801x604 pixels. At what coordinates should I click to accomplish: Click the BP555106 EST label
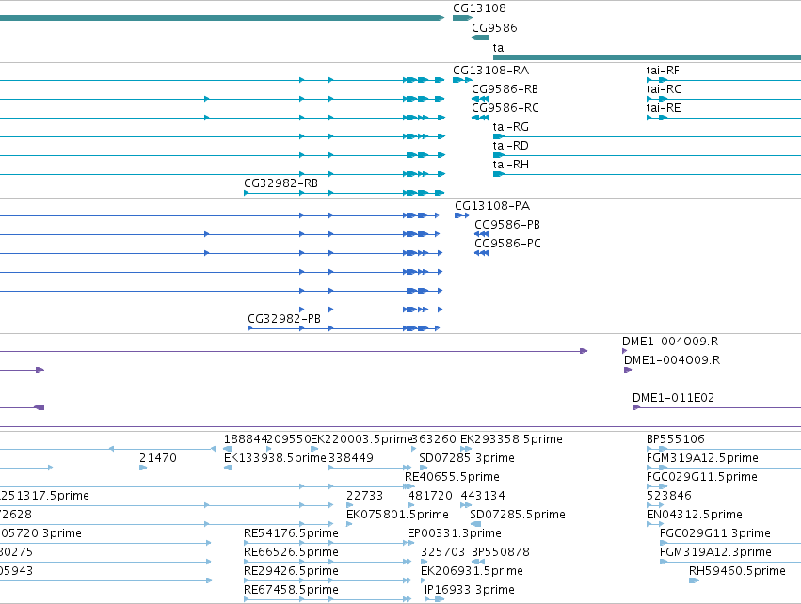tap(675, 439)
